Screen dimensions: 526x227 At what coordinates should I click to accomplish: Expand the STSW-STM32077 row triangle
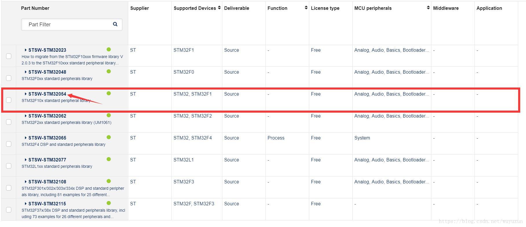click(x=25, y=160)
